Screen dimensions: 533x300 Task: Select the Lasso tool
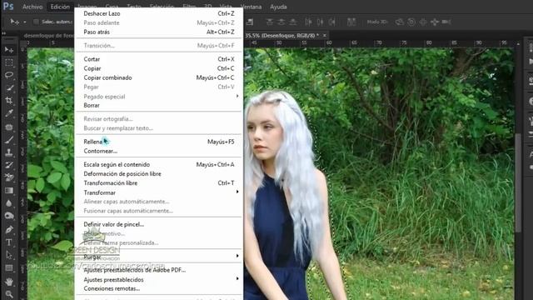9,75
